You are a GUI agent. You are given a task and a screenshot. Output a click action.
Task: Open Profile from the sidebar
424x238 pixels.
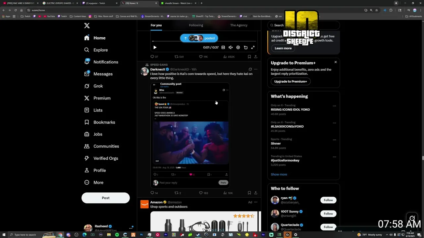pyautogui.click(x=95, y=171)
